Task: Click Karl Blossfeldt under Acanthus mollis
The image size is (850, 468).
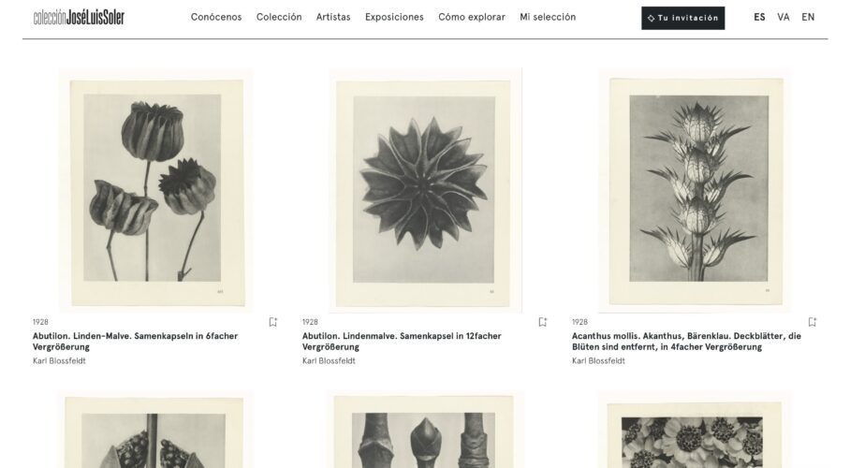Action: click(x=598, y=361)
